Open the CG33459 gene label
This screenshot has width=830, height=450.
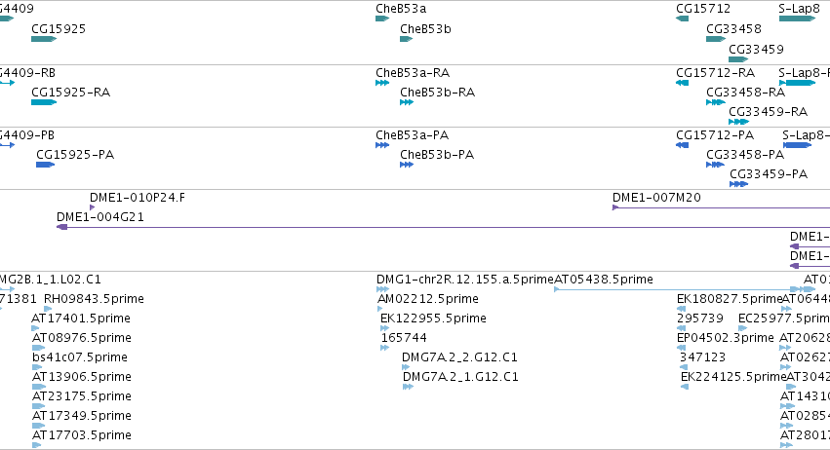click(756, 49)
